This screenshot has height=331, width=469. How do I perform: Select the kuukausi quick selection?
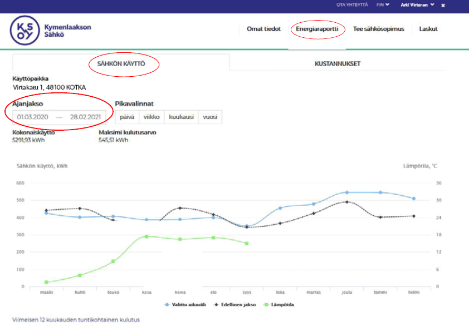(181, 117)
